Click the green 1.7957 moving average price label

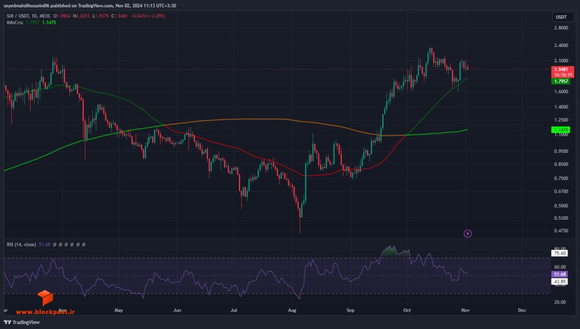pyautogui.click(x=561, y=82)
